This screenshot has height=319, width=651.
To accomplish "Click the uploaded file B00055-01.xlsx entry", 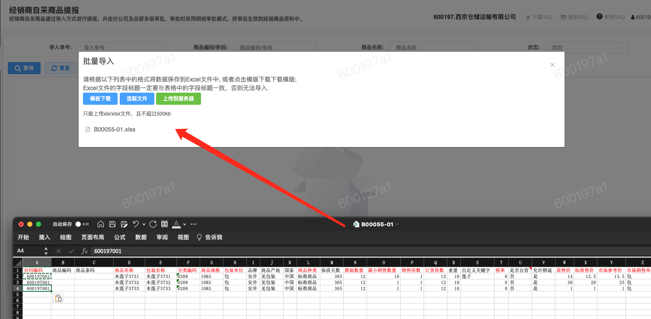I will 115,129.
